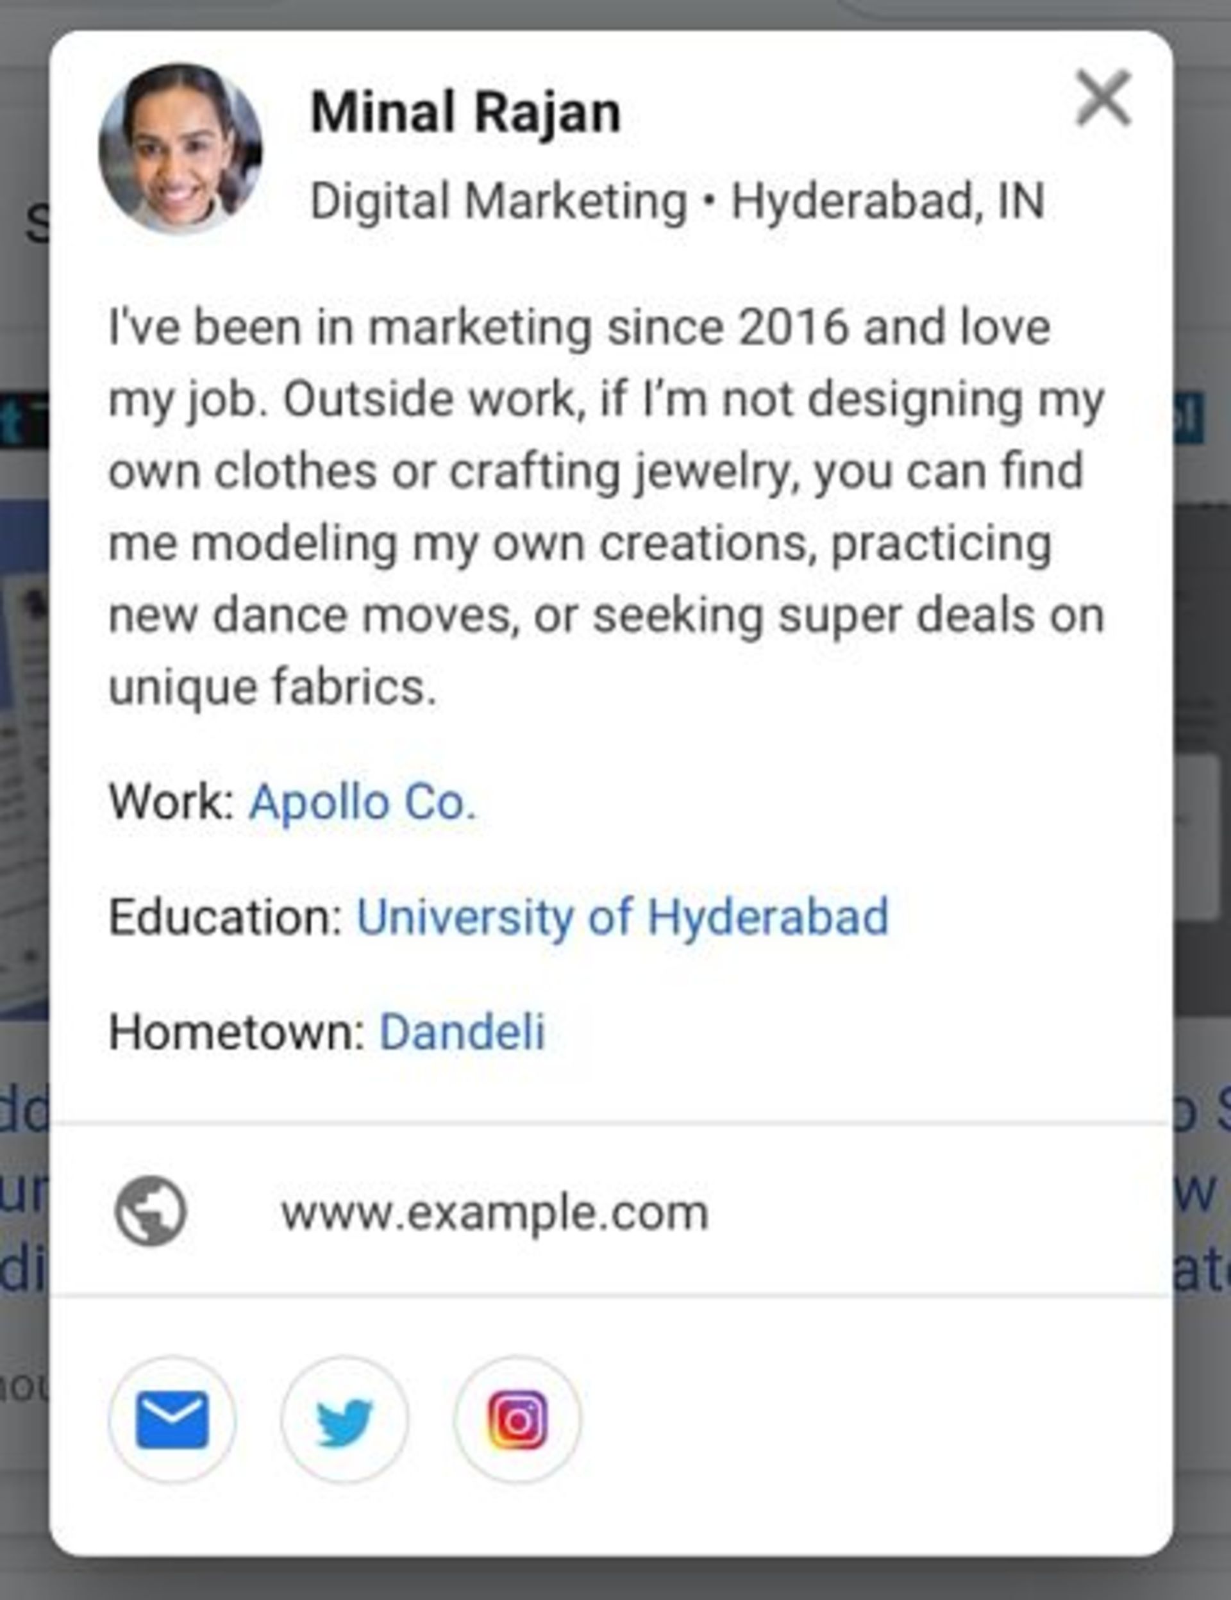Screen dimensions: 1231x1600
Task: Click the Digital Marketing job title
Action: [498, 201]
